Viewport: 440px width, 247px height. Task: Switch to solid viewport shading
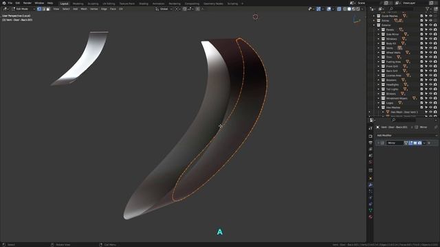[349, 9]
